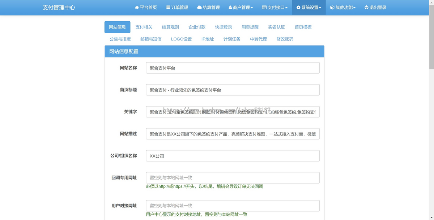Click the 网站名称 field label

[128, 68]
